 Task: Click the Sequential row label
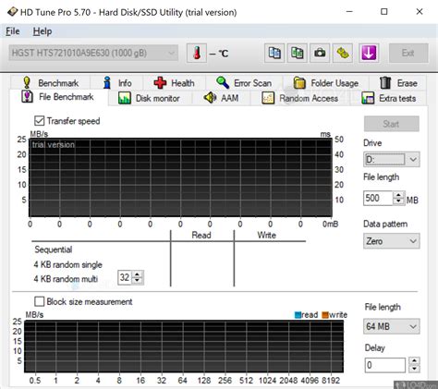click(x=54, y=249)
